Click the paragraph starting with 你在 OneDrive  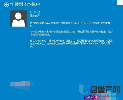(x=71, y=44)
